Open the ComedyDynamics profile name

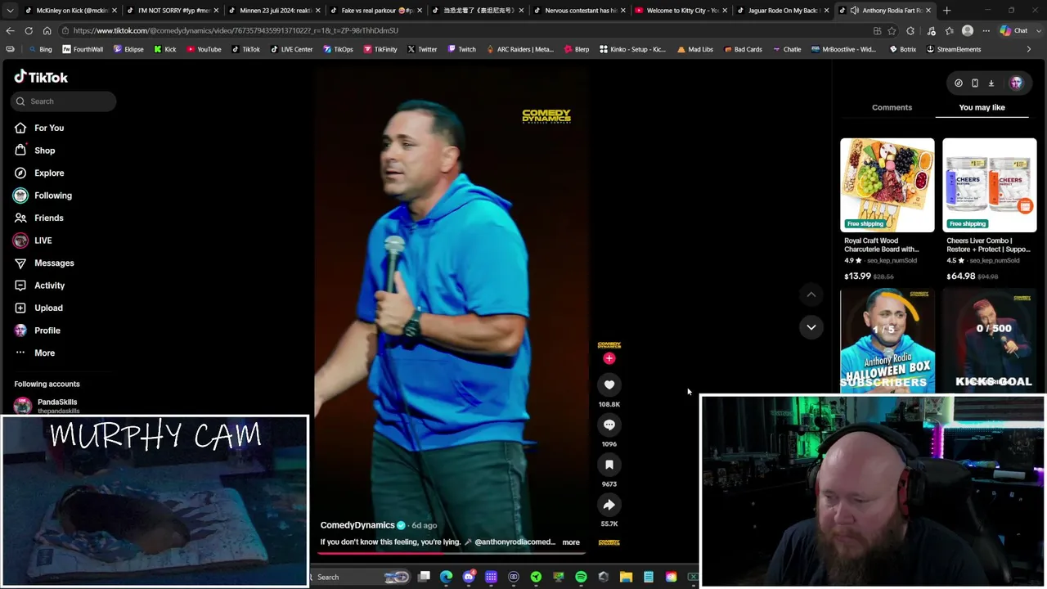357,525
